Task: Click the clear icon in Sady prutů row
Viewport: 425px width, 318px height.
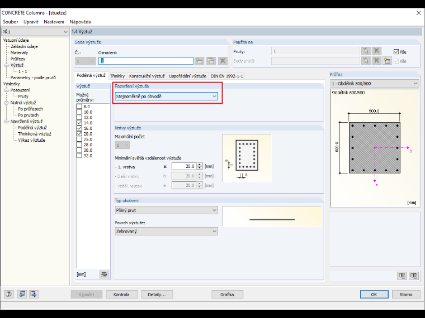Action: [x=376, y=61]
